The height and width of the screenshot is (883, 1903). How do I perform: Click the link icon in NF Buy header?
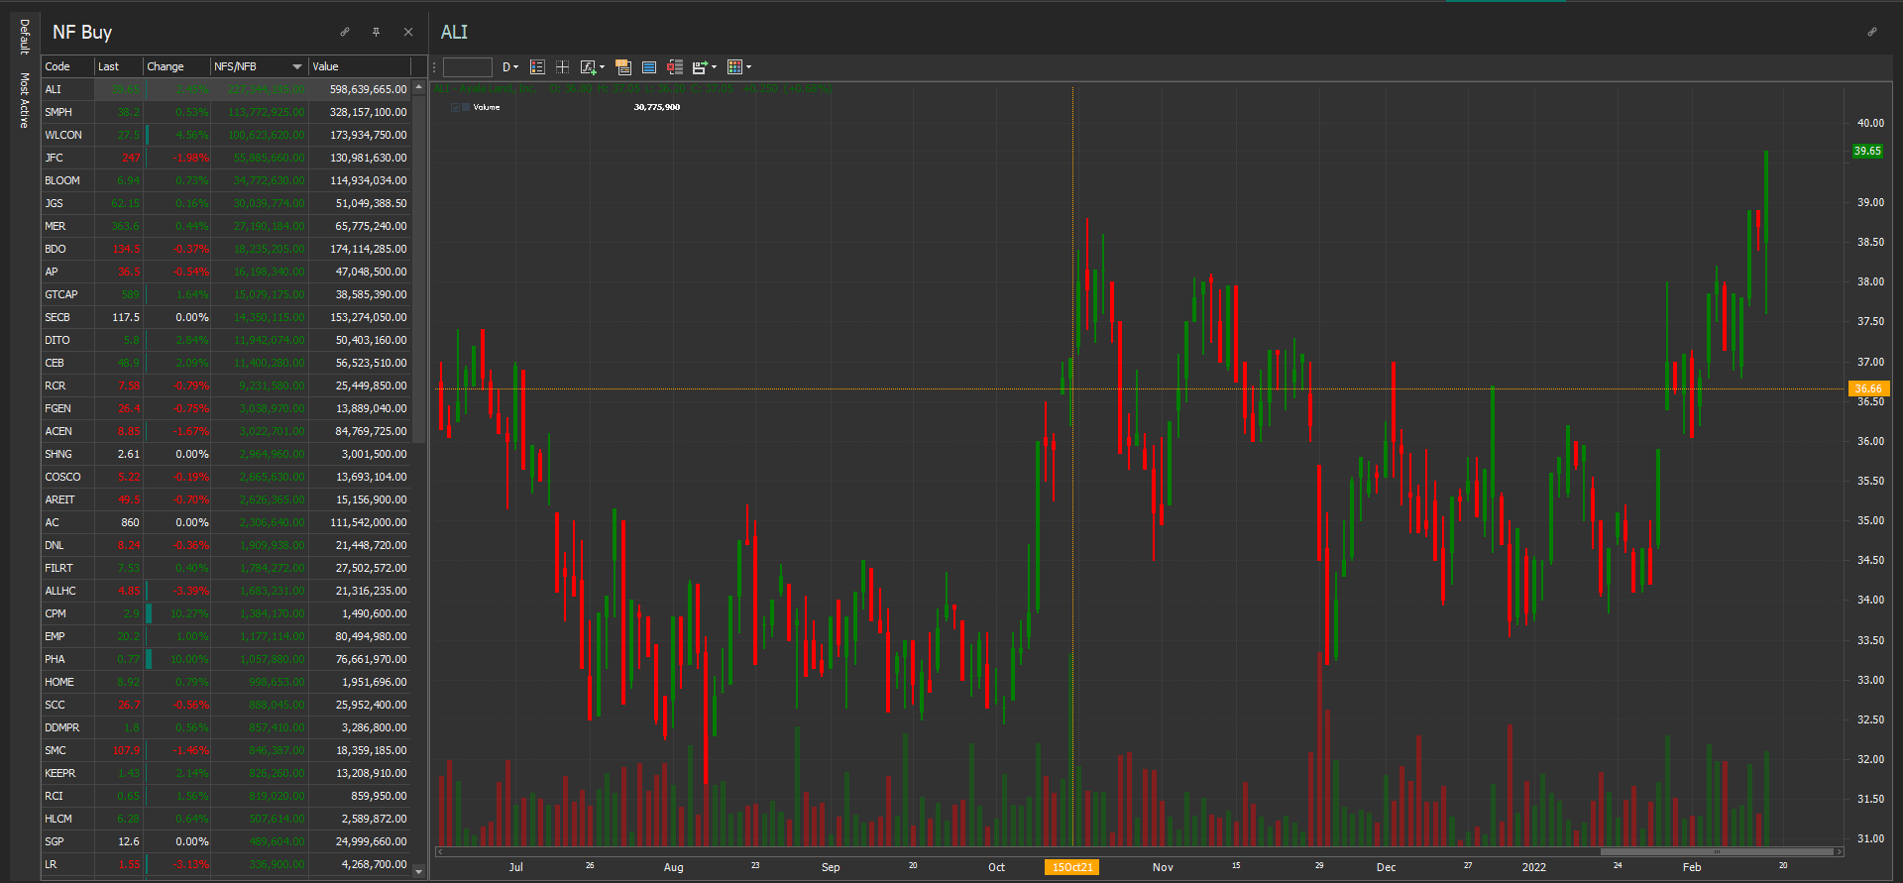(345, 32)
